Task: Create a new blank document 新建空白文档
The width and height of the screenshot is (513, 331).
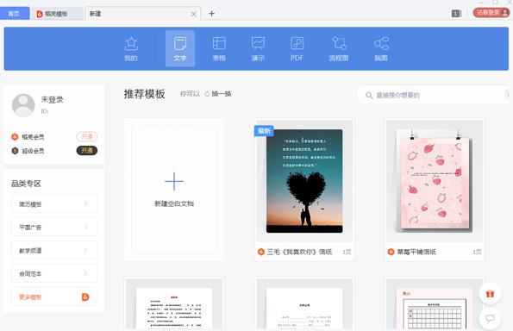Action: 174,190
